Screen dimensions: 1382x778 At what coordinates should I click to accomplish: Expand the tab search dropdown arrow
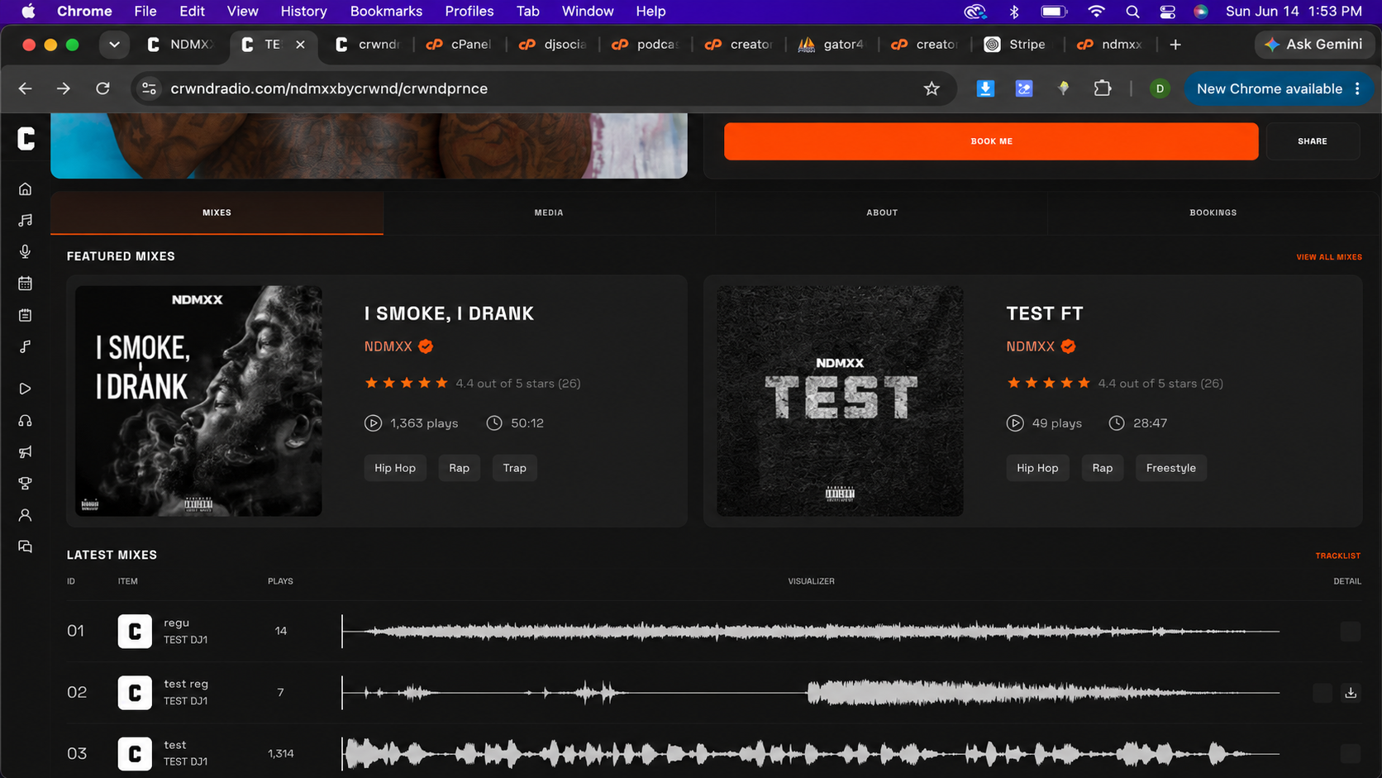coord(114,45)
